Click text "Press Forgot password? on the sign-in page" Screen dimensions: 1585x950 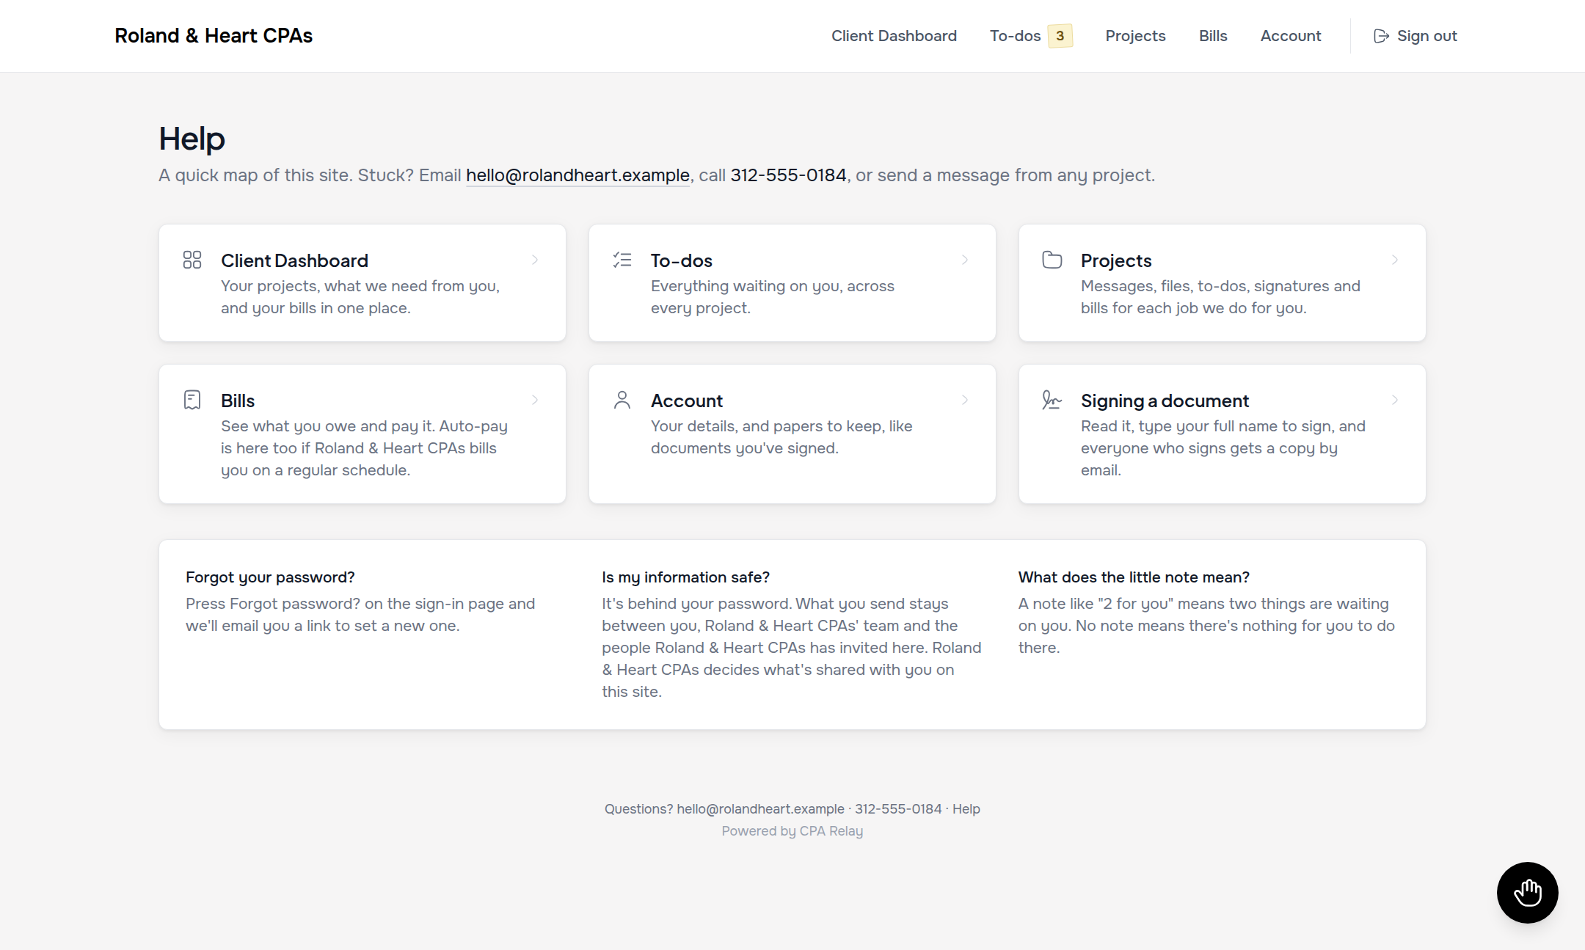point(360,615)
